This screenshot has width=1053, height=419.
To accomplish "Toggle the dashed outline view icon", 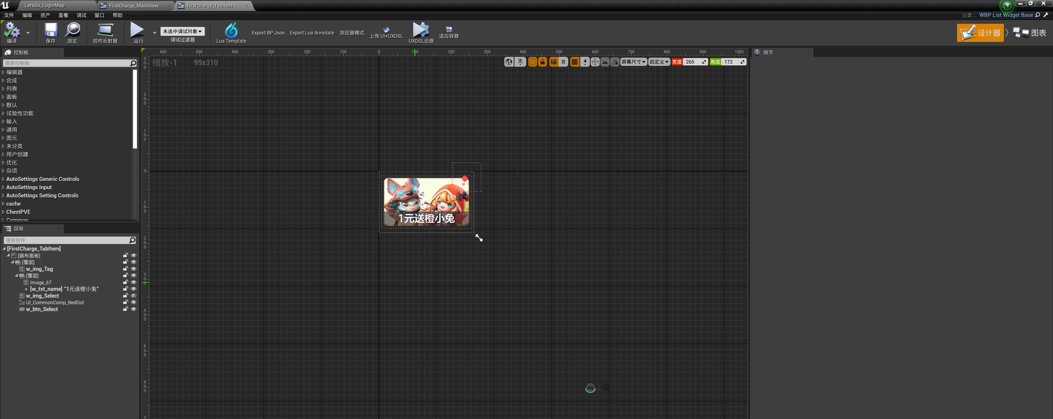I will 533,62.
